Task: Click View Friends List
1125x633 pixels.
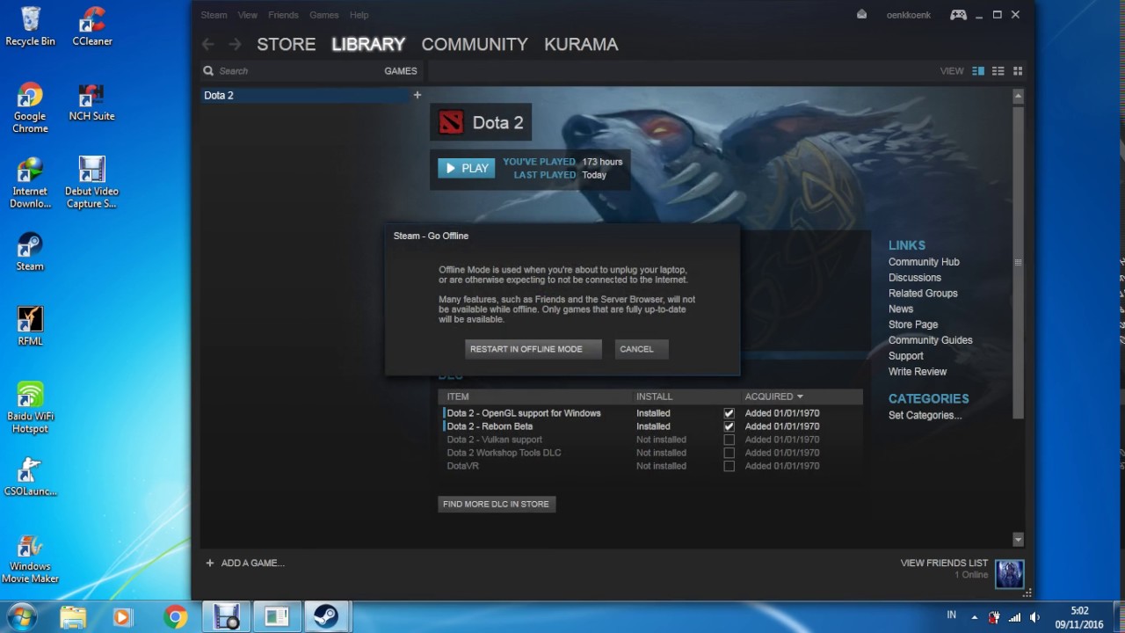Action: [x=944, y=563]
